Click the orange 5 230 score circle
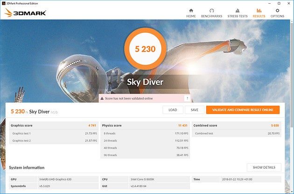The width and height of the screenshot is (294, 194). [145, 49]
